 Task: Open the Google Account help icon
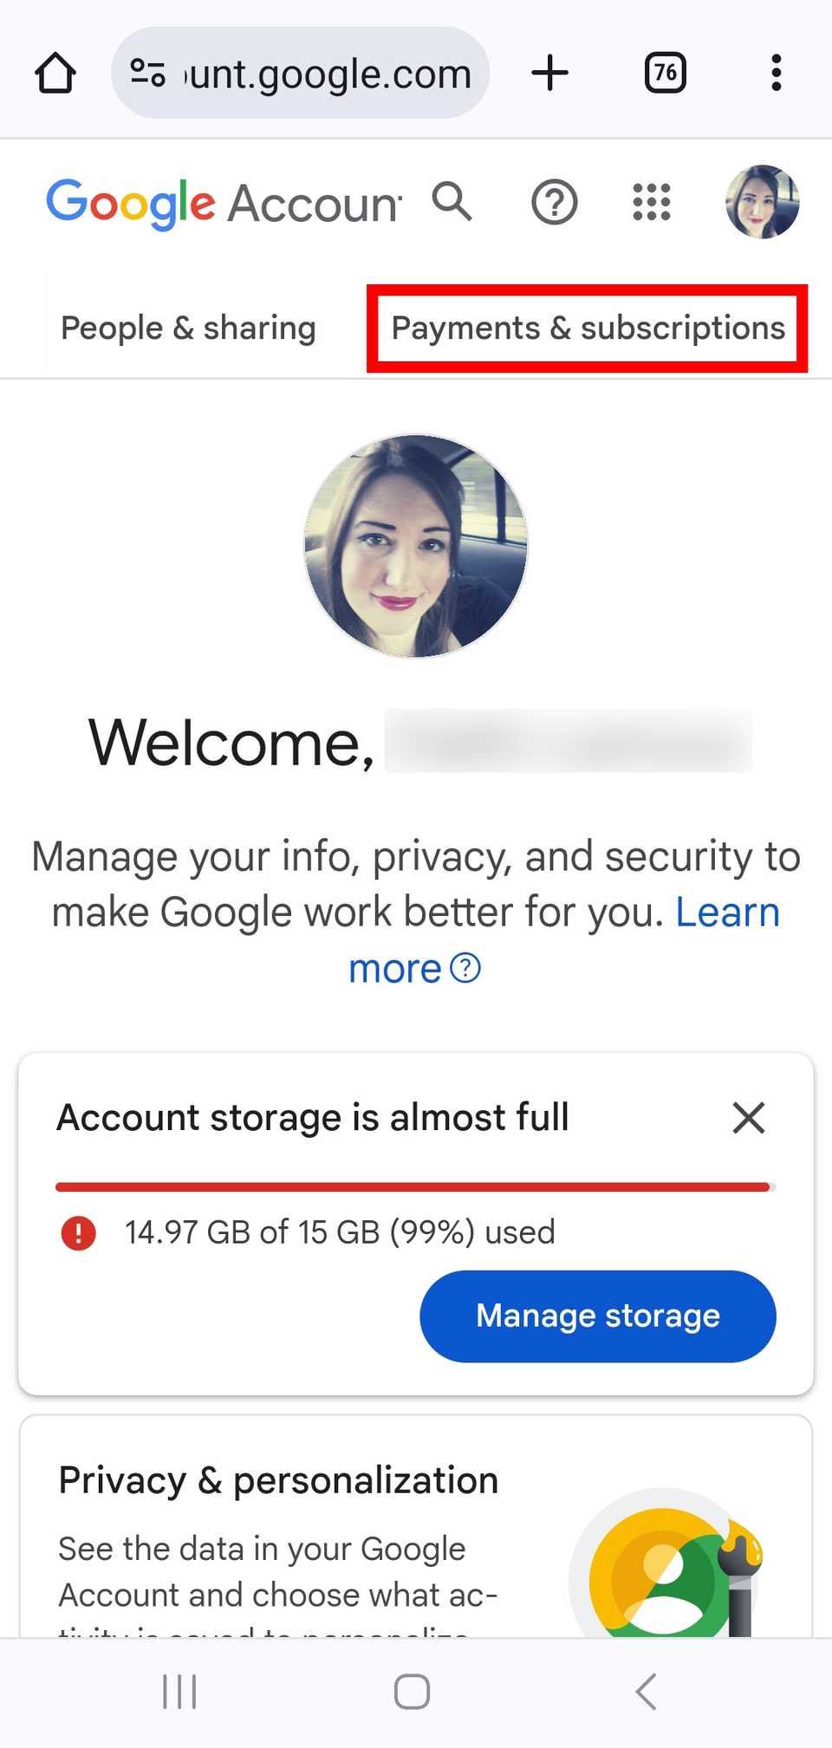tap(554, 202)
